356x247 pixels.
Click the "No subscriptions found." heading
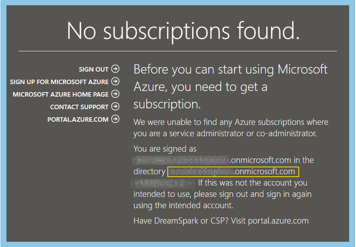tap(183, 31)
